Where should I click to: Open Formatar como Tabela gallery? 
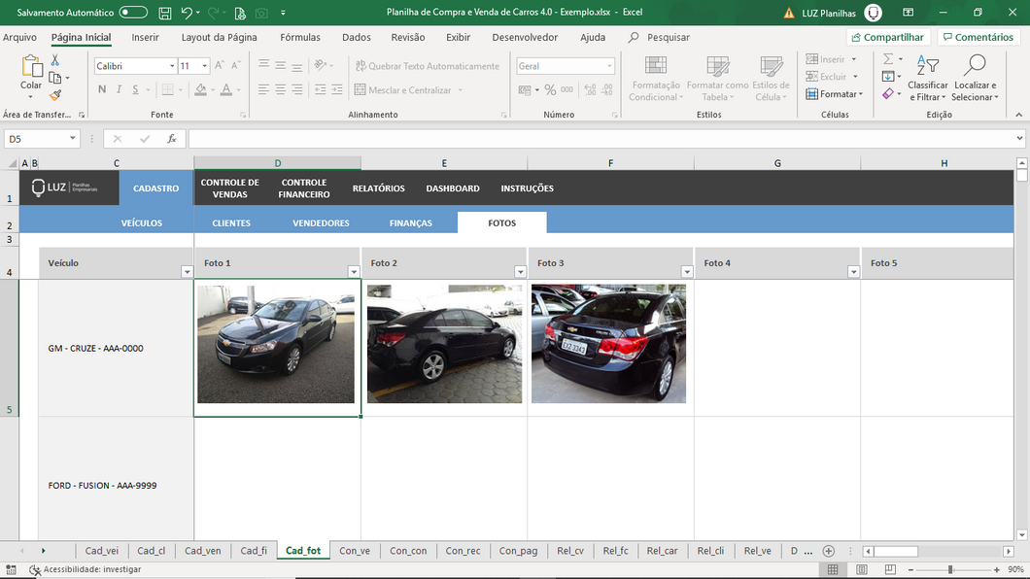pyautogui.click(x=717, y=78)
